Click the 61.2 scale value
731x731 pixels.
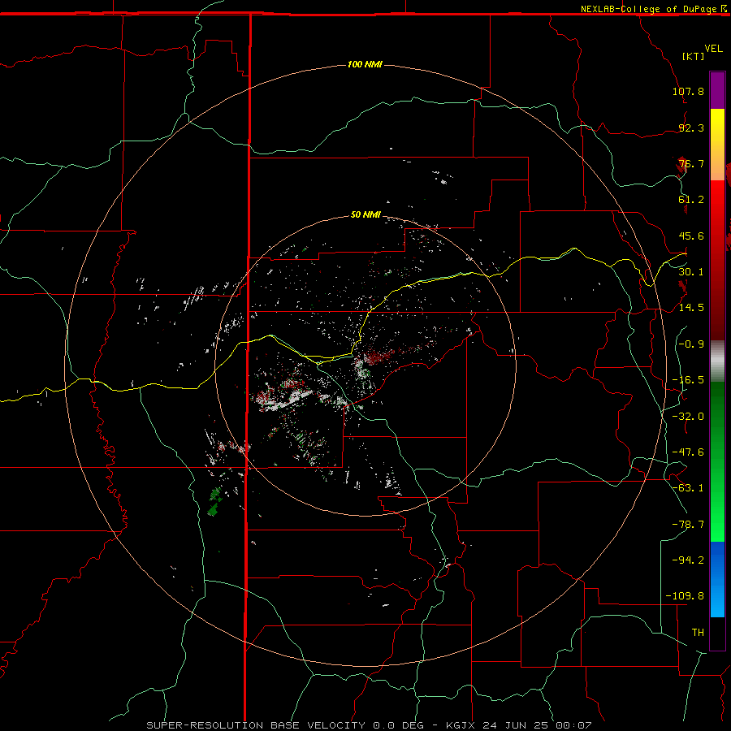[x=691, y=200]
